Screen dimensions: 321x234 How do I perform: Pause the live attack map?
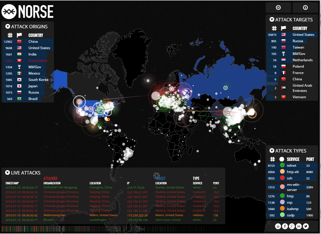[x=278, y=8]
